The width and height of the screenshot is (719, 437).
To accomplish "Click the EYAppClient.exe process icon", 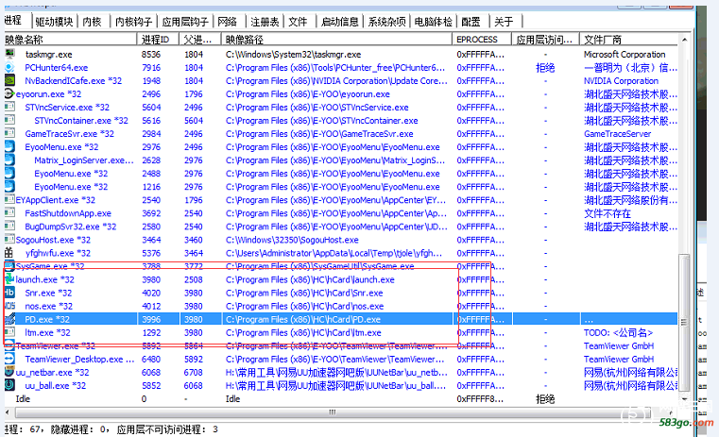I will tap(9, 200).
